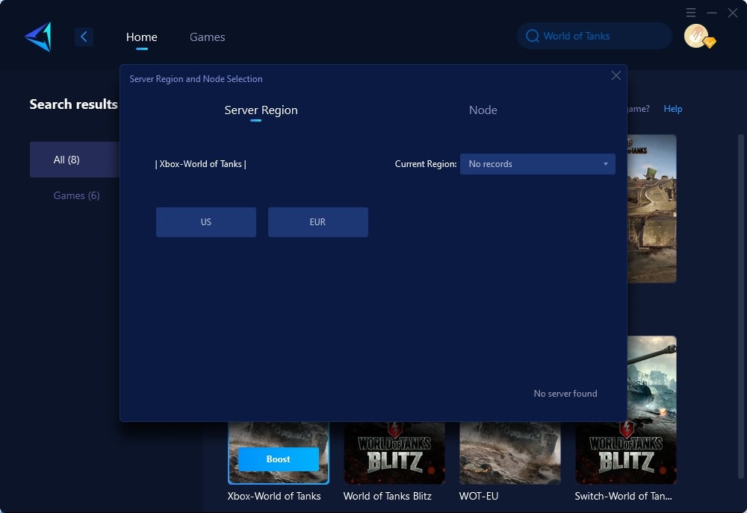Go back using the arrow button
This screenshot has width=747, height=513.
click(84, 37)
